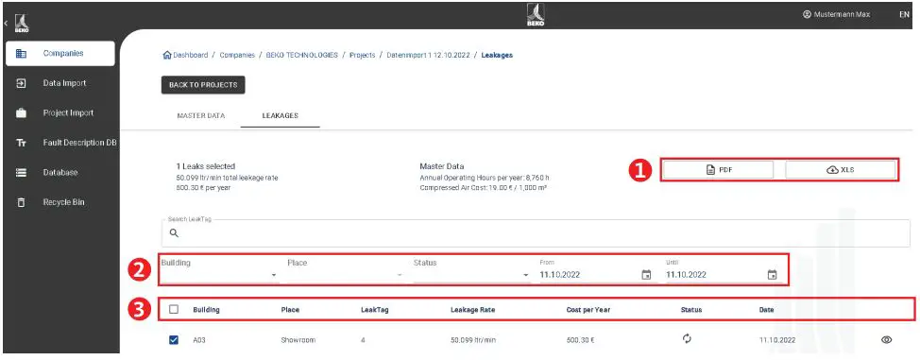Open the Companies sidebar section
The height and width of the screenshot is (360, 920).
pos(60,54)
